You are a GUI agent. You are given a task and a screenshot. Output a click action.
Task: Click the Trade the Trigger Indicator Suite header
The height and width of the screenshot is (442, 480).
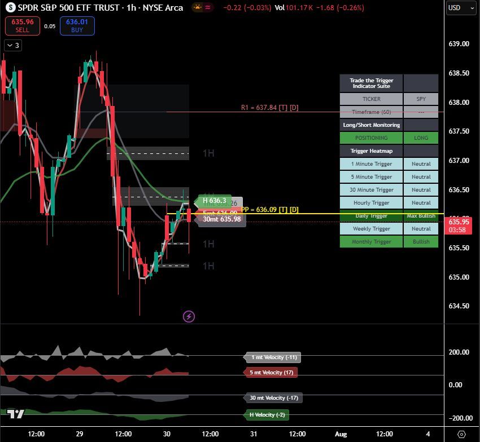(x=372, y=83)
